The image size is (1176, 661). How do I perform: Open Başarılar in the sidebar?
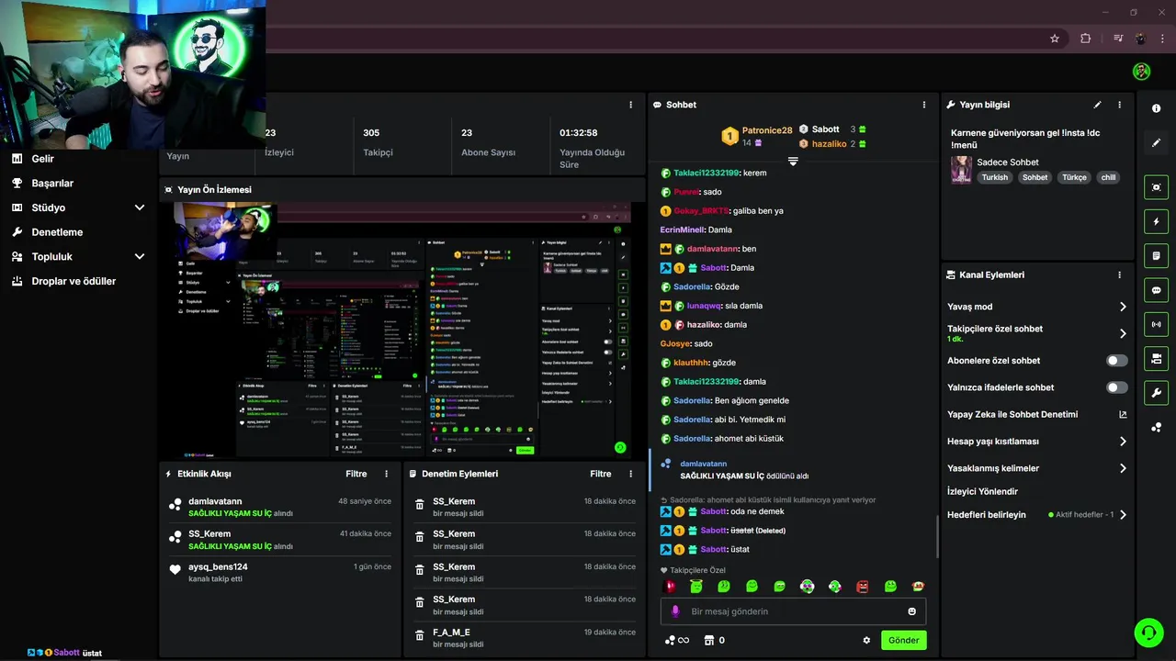(52, 183)
